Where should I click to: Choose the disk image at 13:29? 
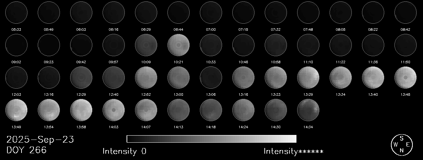[308, 77]
